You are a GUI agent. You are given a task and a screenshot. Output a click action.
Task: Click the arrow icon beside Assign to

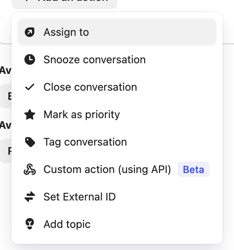(x=29, y=32)
